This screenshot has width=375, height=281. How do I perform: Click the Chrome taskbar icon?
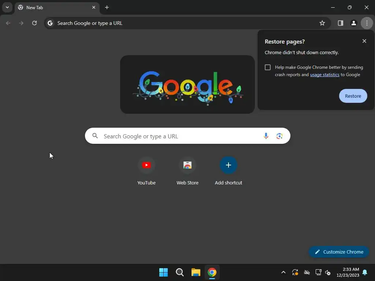212,272
